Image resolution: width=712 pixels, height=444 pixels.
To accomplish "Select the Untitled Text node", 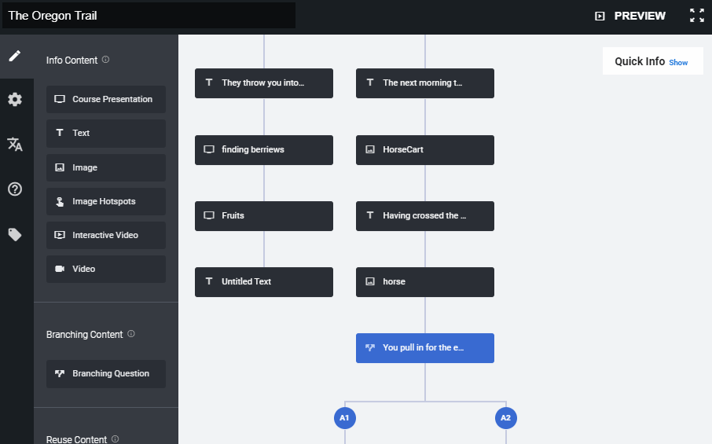I will point(264,282).
